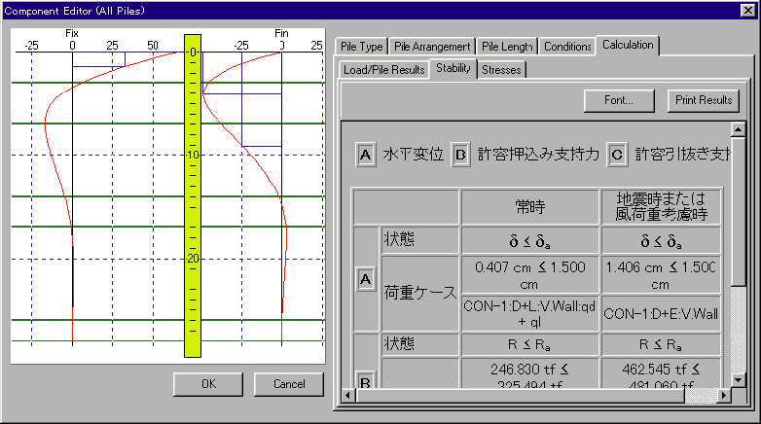The image size is (761, 424).
Task: Click the 常時 column header cell
Action: 528,207
